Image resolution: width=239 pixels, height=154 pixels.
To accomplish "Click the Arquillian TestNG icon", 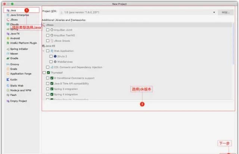I will tap(52, 35).
